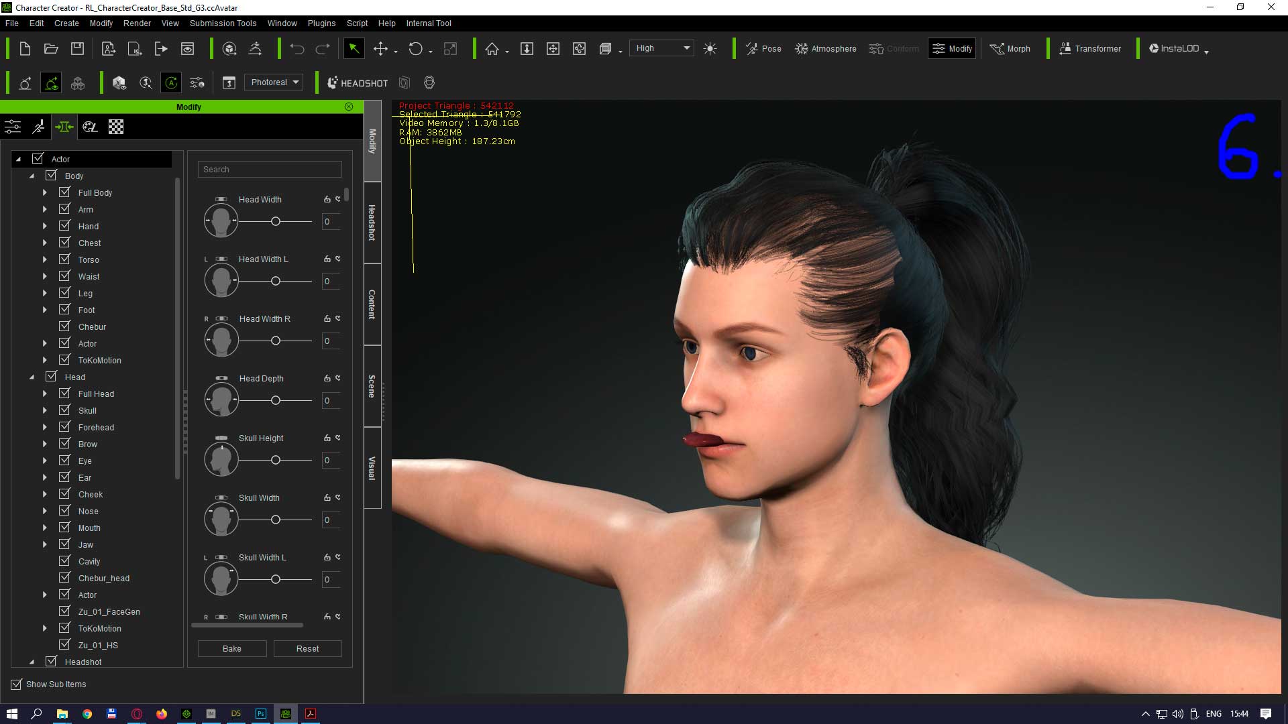
Task: Open the Material palette tab icon
Action: [90, 127]
